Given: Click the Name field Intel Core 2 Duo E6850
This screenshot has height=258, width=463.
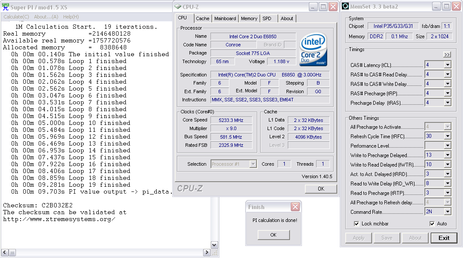Looking at the screenshot, I should tap(253, 36).
